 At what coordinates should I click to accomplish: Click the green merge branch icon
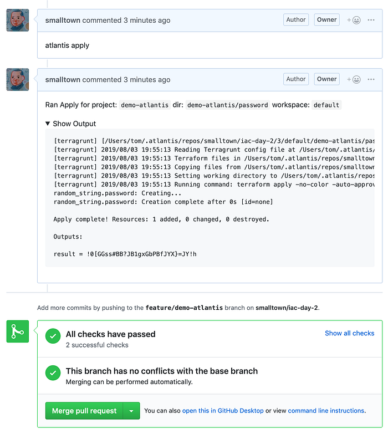click(18, 331)
